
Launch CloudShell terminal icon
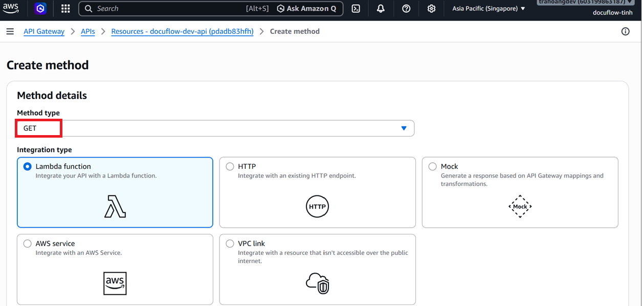click(356, 9)
